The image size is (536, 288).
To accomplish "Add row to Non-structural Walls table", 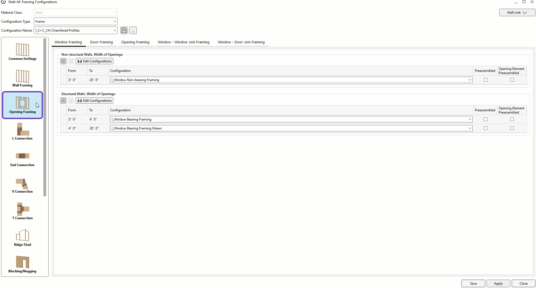I will (63, 61).
